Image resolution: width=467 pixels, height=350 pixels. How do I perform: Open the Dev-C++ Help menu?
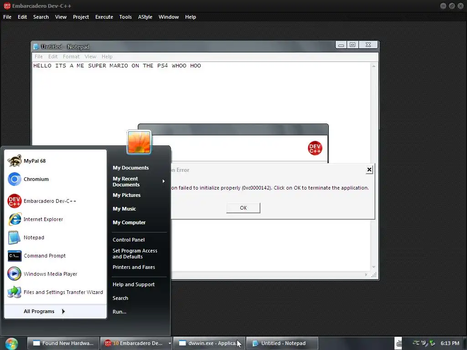191,17
